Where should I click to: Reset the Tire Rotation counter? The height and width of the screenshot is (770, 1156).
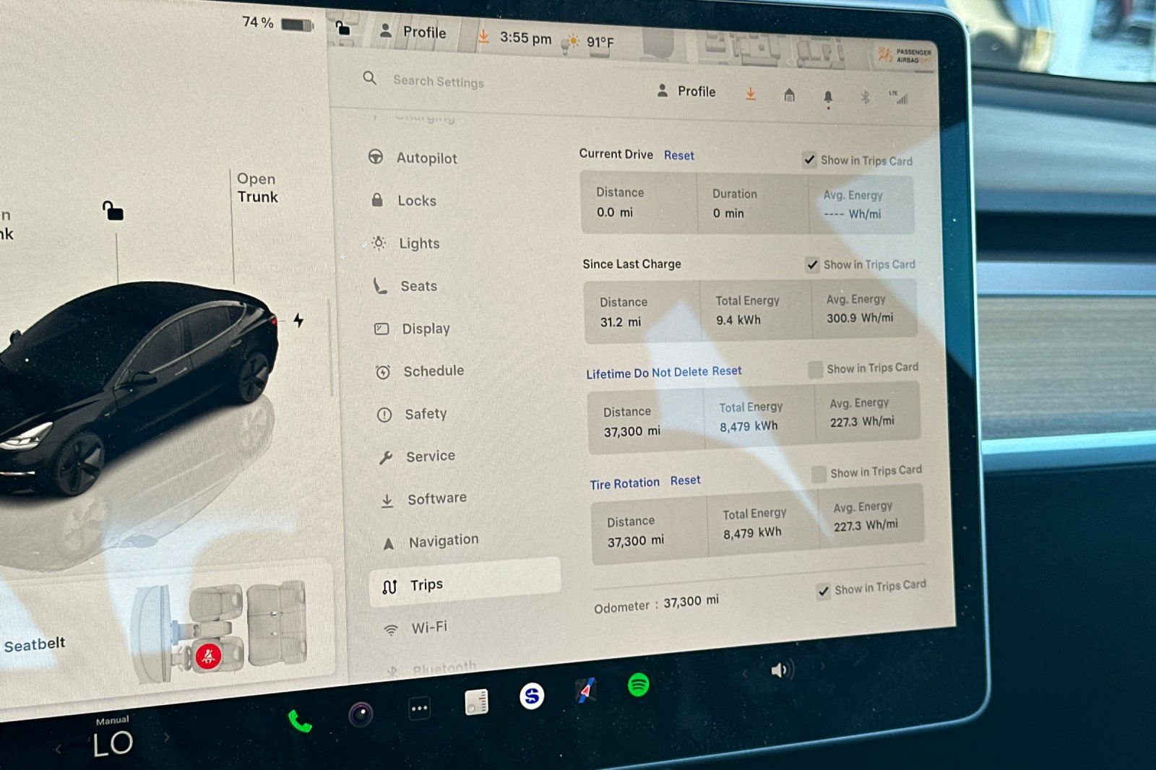[x=685, y=480]
